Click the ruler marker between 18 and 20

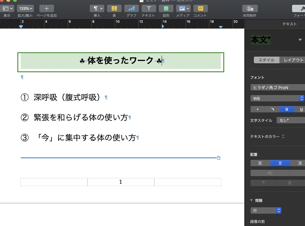pos(221,27)
